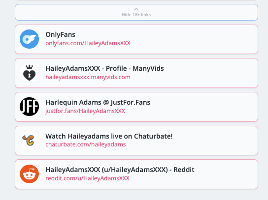
Task: Collapse list using upward chevron arrow
Action: click(x=136, y=9)
